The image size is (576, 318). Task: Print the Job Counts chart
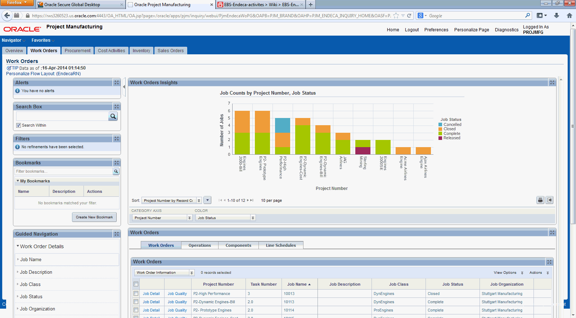(x=540, y=200)
